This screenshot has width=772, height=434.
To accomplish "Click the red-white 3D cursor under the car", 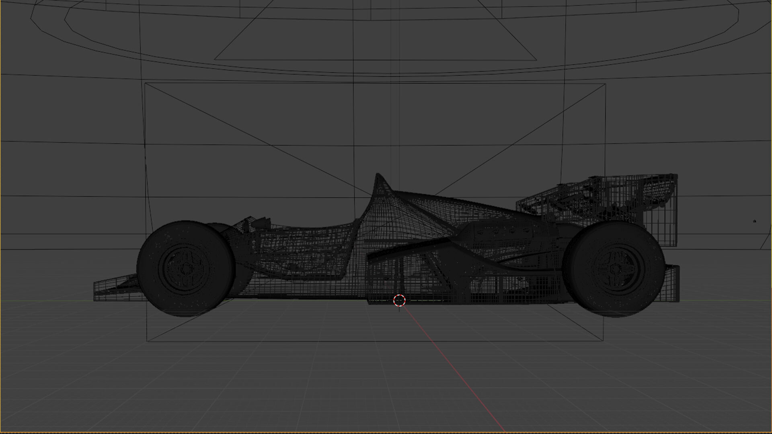I will tap(399, 300).
